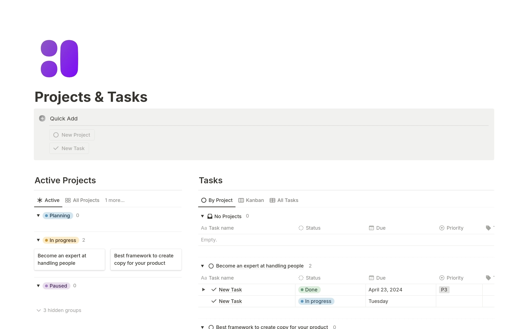Click the Tasks section heading
This screenshot has width=528, height=329.
coord(211,180)
